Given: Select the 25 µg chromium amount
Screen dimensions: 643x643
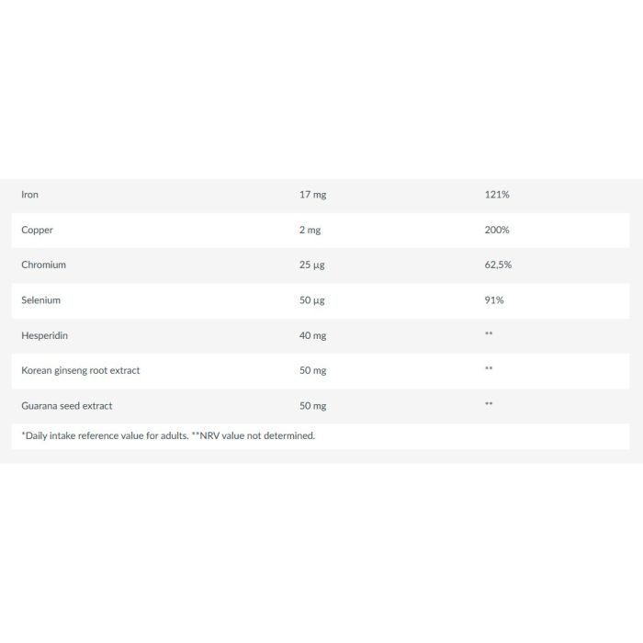Looking at the screenshot, I should (311, 265).
